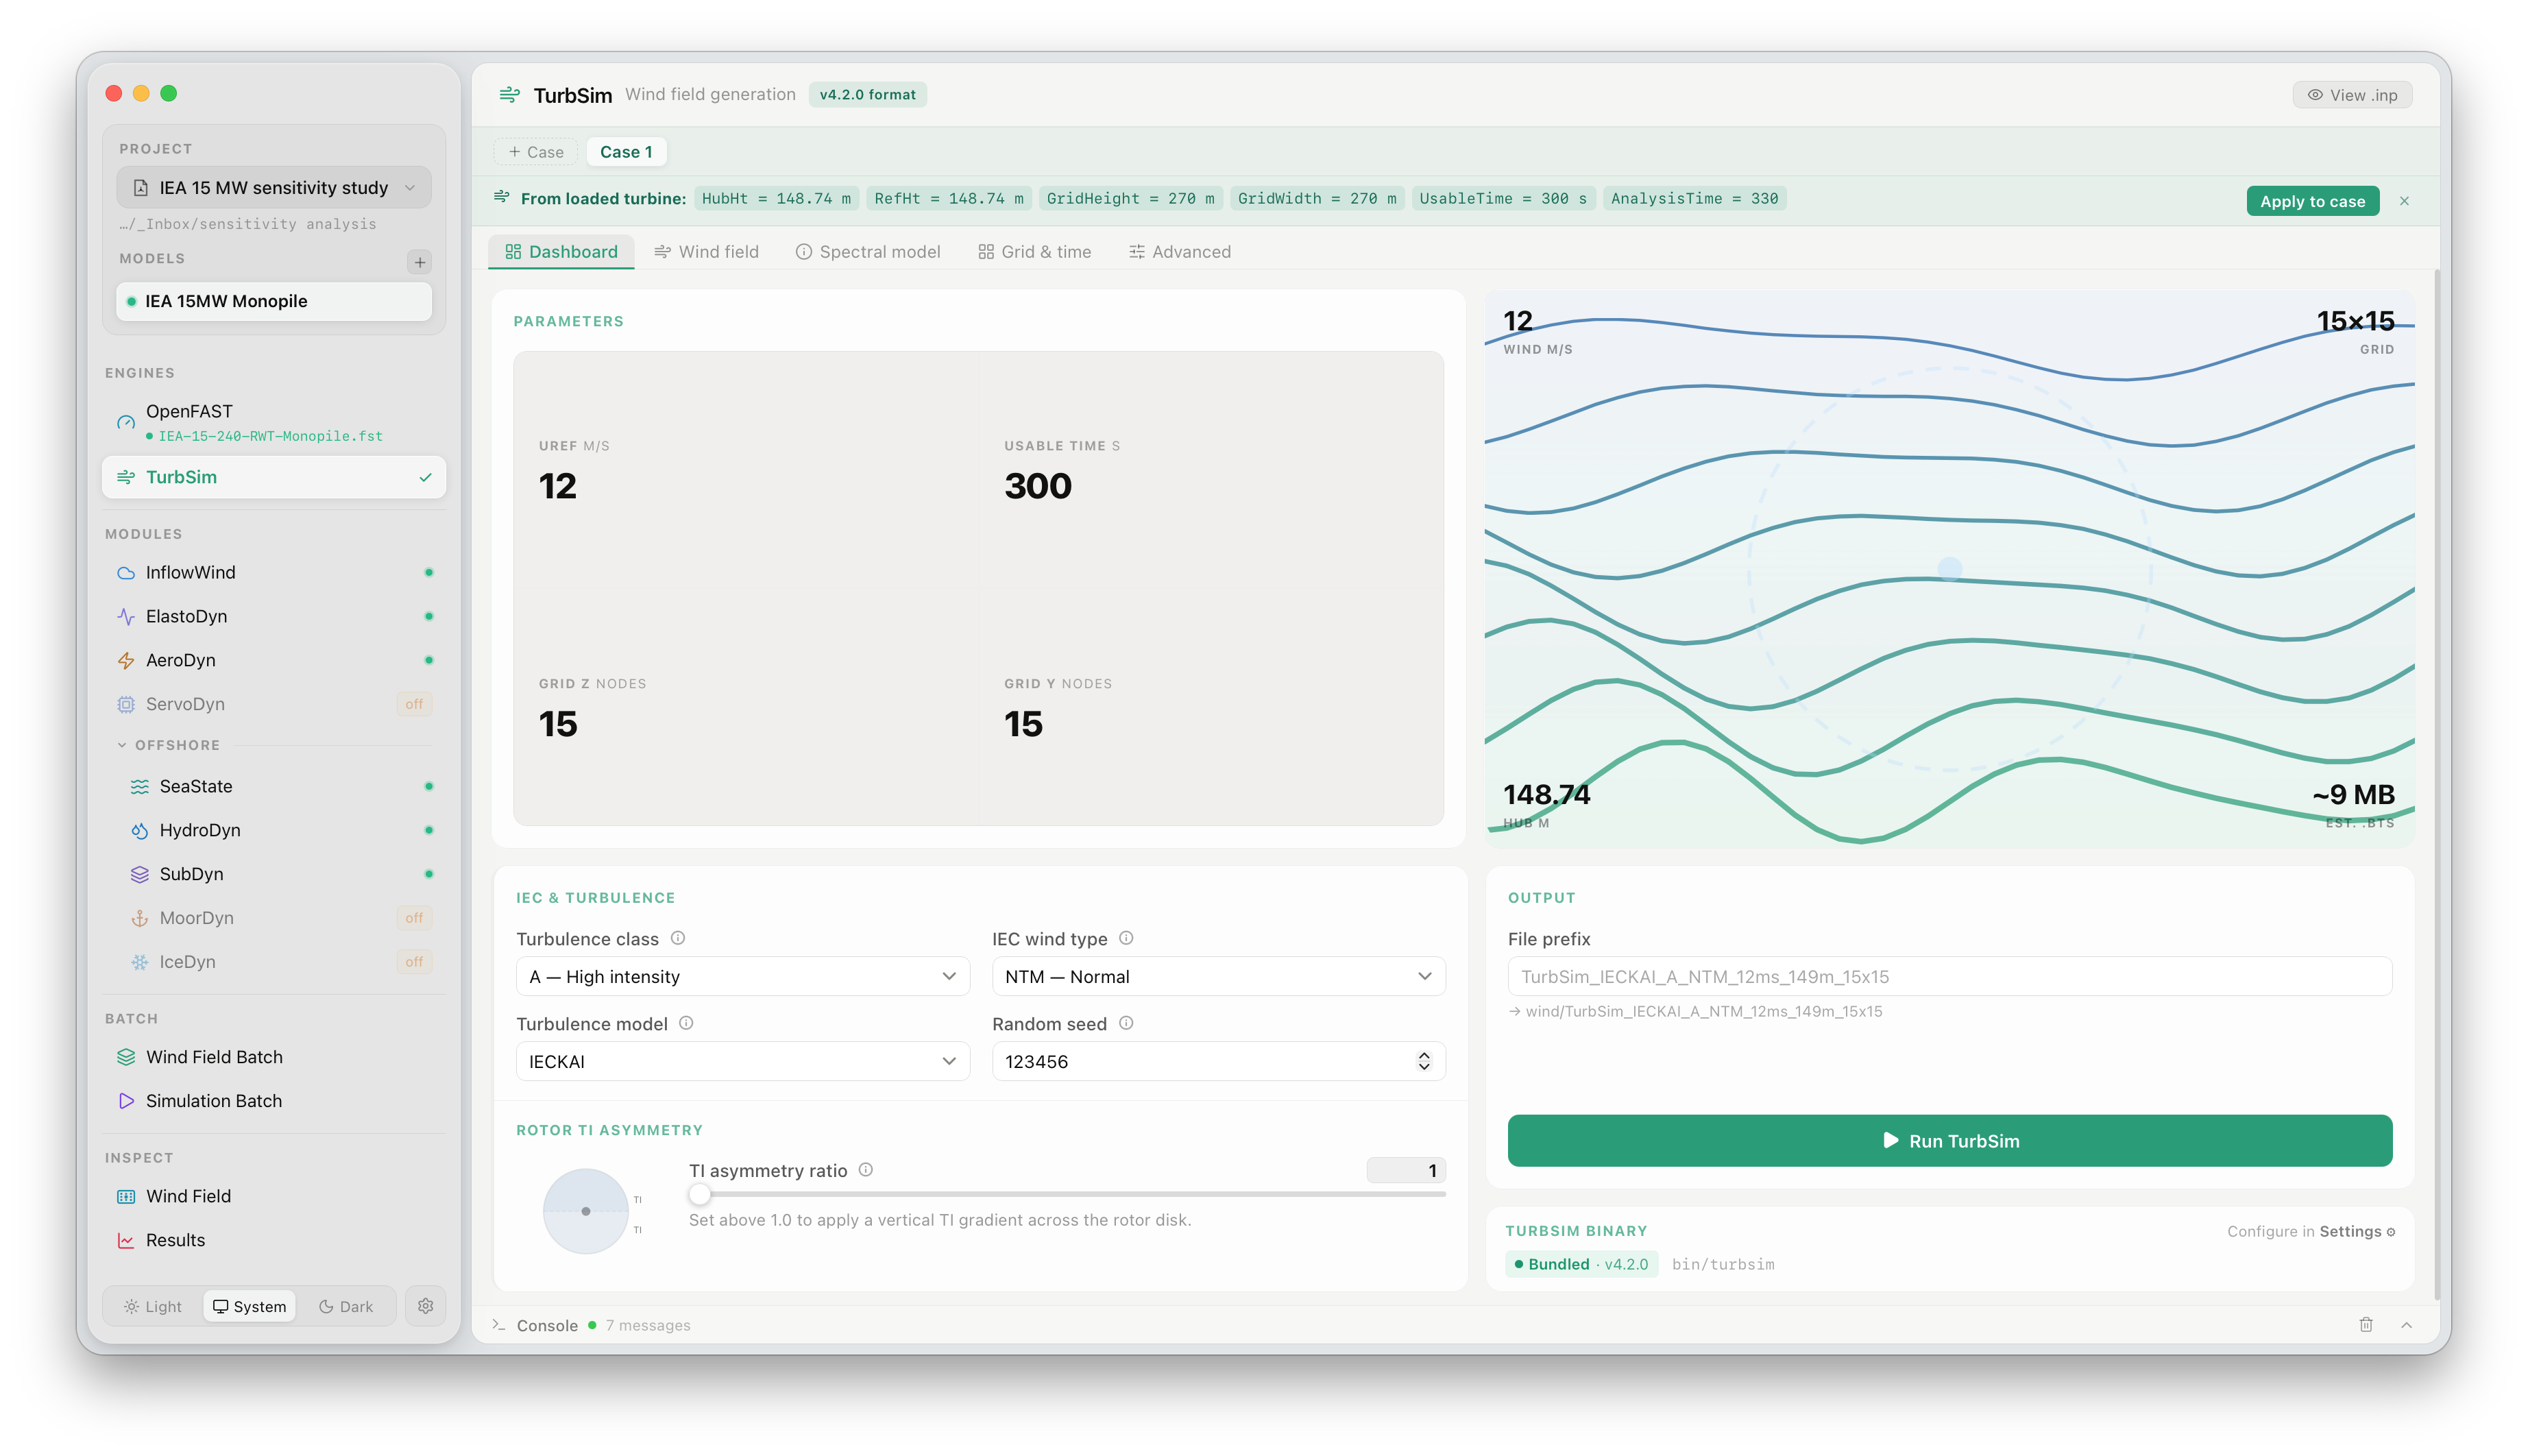Toggle MoorDyn module off badge
Image resolution: width=2528 pixels, height=1456 pixels.
(414, 918)
